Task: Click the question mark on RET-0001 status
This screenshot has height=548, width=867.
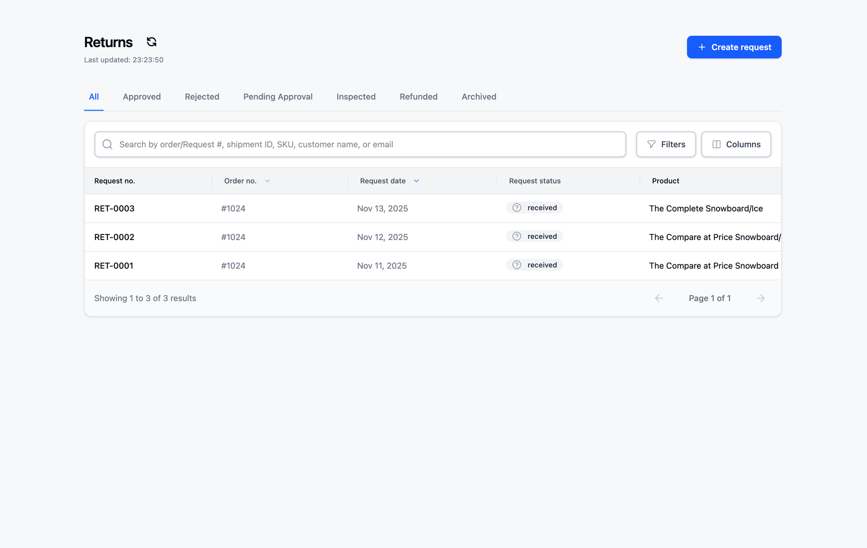Action: [x=517, y=264]
